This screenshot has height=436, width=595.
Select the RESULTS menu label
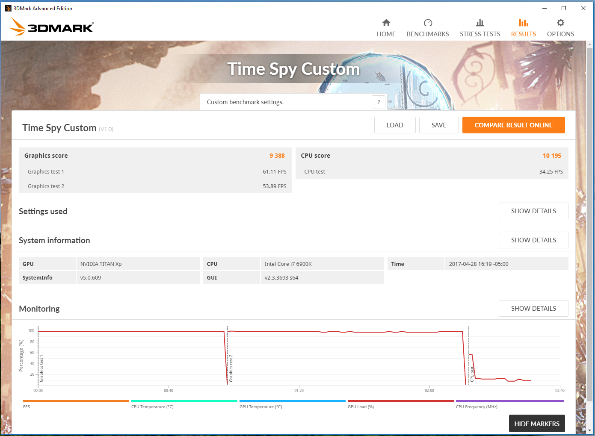pos(524,34)
